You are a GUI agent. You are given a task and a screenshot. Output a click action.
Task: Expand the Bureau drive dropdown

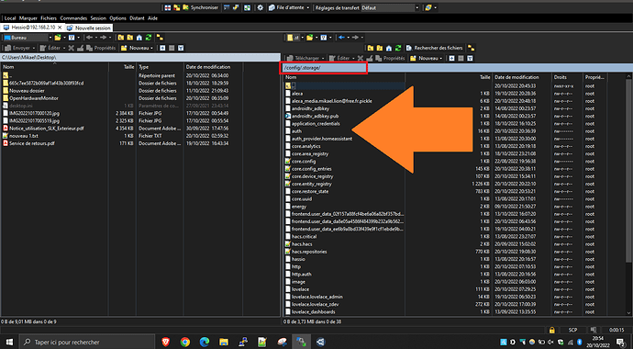pos(50,38)
